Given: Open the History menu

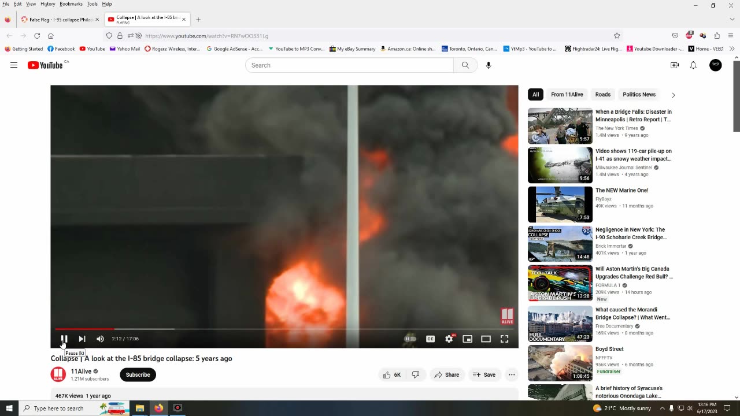Looking at the screenshot, I should click(x=48, y=4).
